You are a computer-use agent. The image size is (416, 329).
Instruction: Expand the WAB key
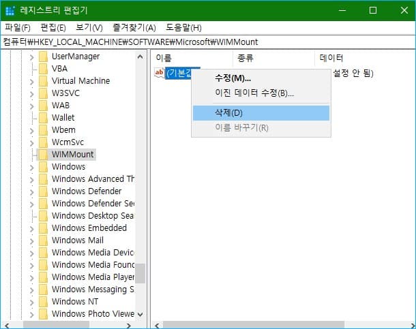click(32, 106)
